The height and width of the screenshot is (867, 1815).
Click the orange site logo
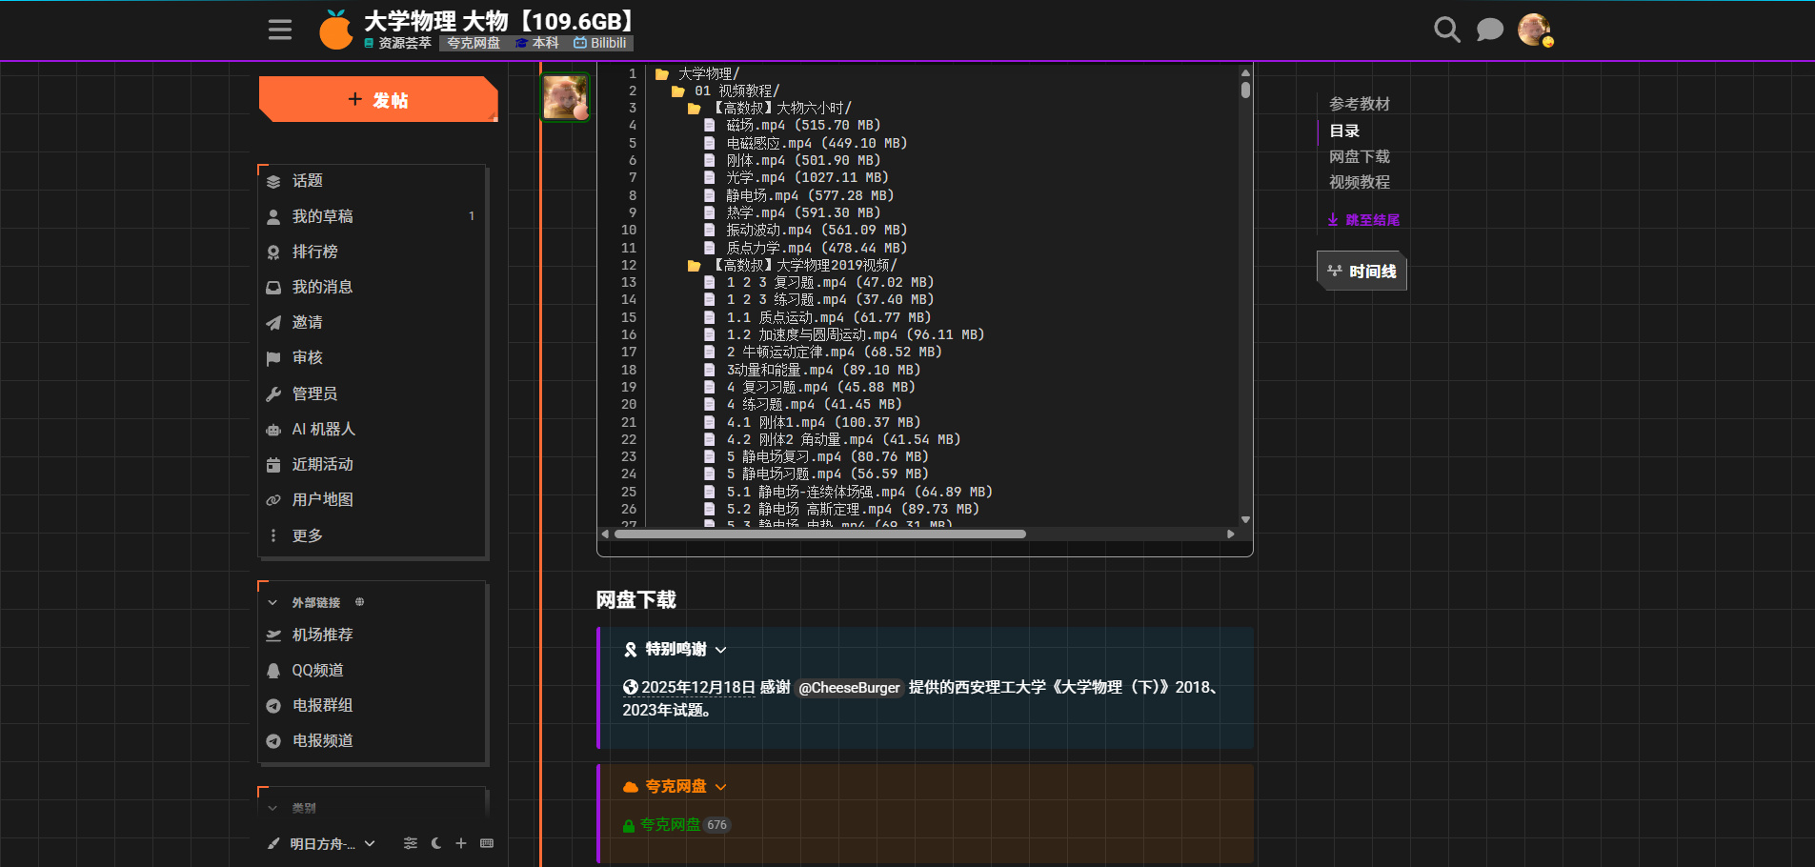click(x=335, y=30)
